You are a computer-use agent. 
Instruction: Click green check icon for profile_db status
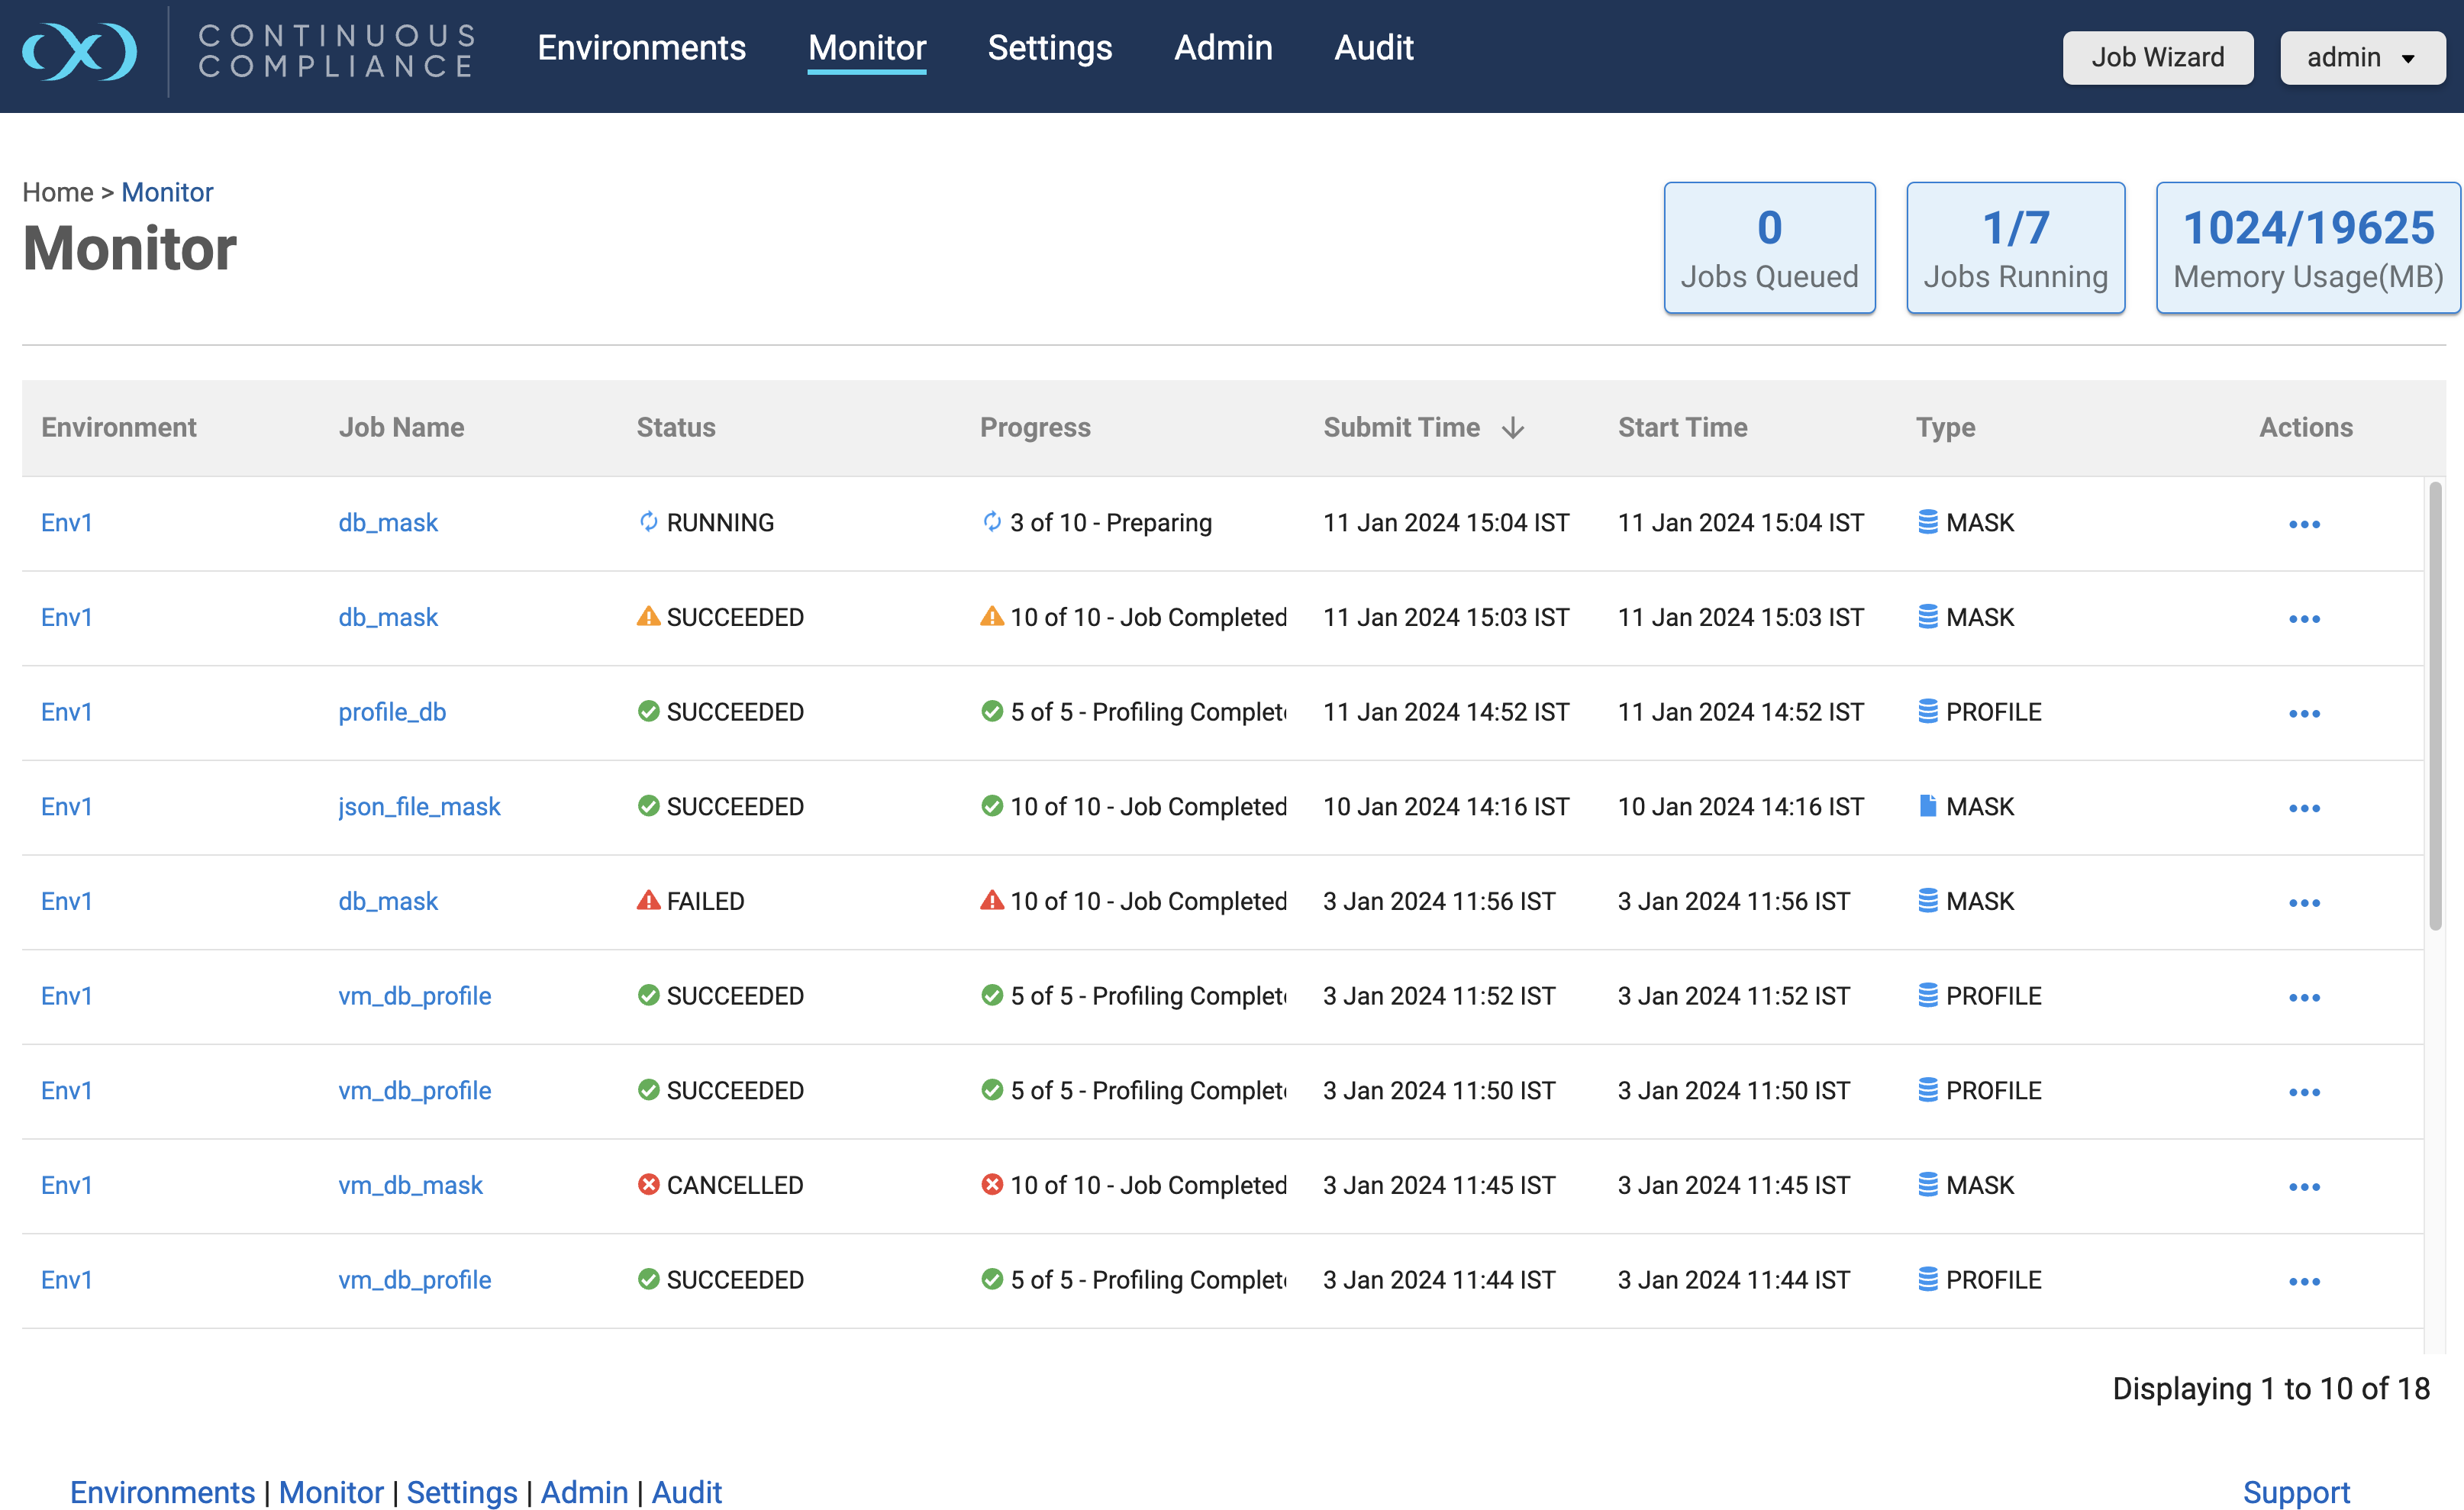648,711
